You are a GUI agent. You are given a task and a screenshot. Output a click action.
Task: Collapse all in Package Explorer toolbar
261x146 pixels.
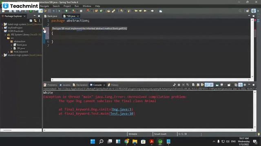pyautogui.click(x=31, y=21)
